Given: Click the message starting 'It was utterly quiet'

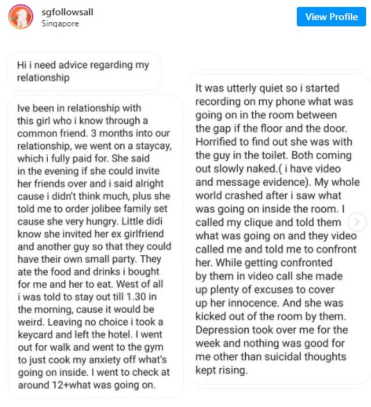Looking at the screenshot, I should [278, 229].
